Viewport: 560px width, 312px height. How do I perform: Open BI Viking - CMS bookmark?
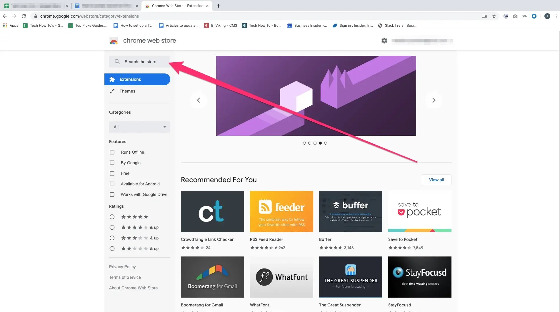(x=221, y=26)
